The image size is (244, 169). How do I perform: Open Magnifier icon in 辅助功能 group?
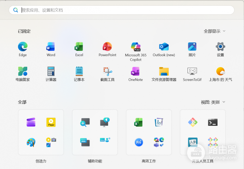[x=85, y=122]
